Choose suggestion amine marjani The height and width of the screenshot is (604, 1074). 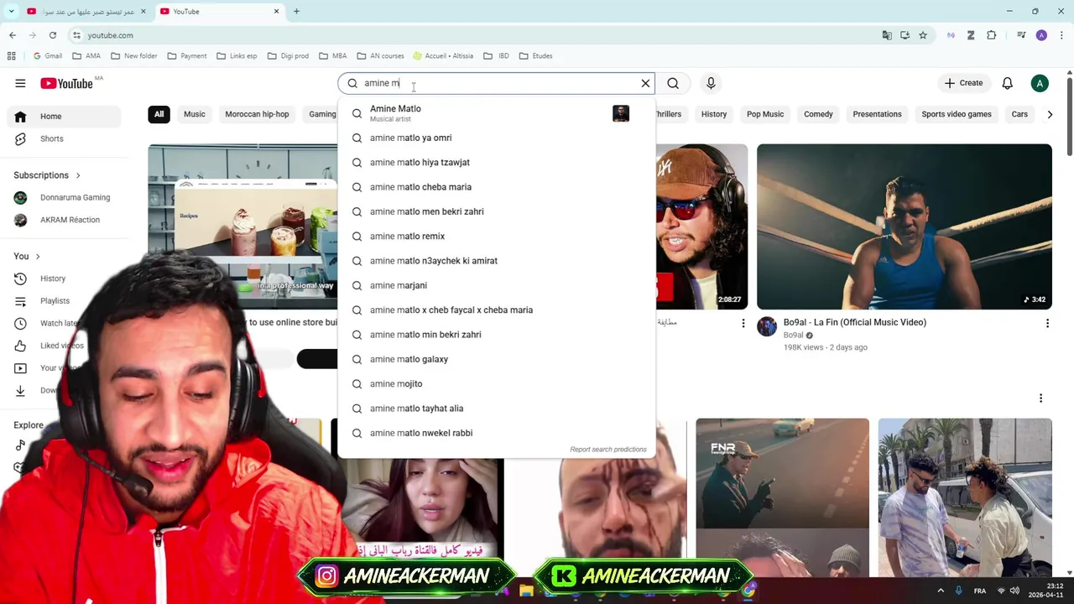pyautogui.click(x=496, y=285)
